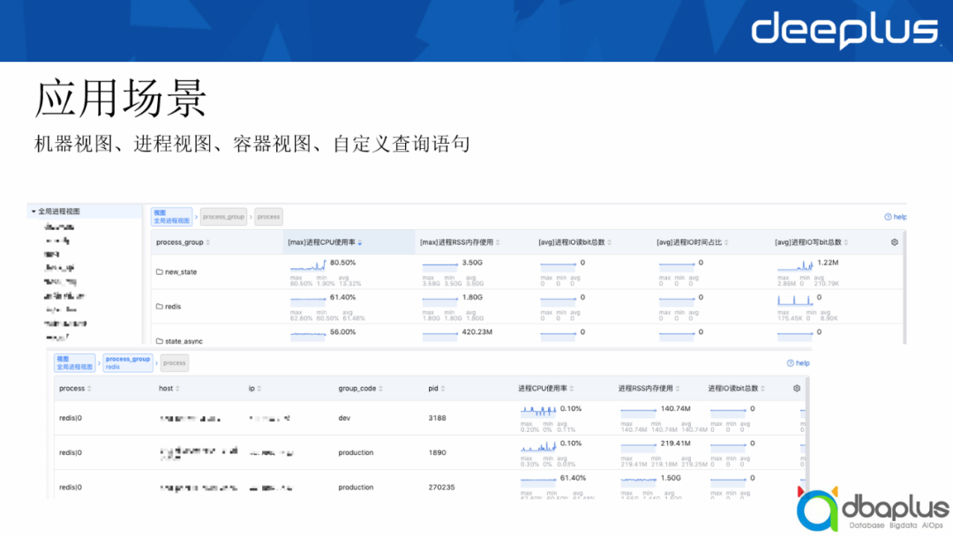Sort by process_group column

coord(208,242)
